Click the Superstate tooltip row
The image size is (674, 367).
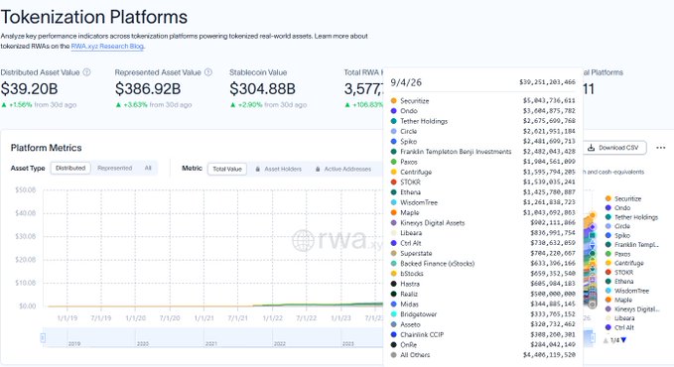pos(482,254)
